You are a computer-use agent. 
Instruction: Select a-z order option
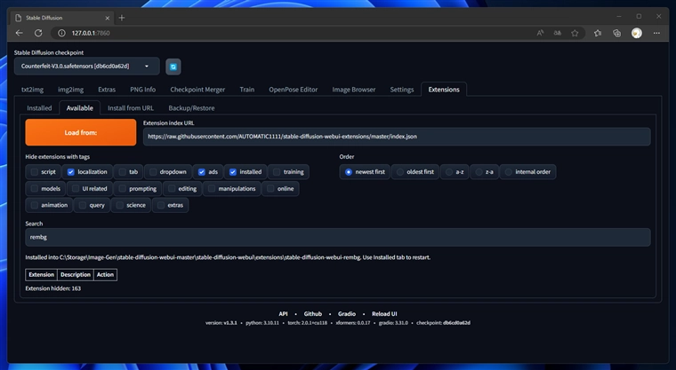tap(449, 172)
